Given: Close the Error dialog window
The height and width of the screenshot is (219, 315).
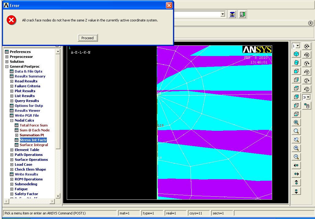Looking at the screenshot, I should click(169, 5).
